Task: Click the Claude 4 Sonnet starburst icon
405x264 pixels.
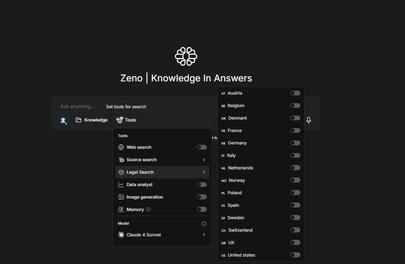Action: click(121, 234)
